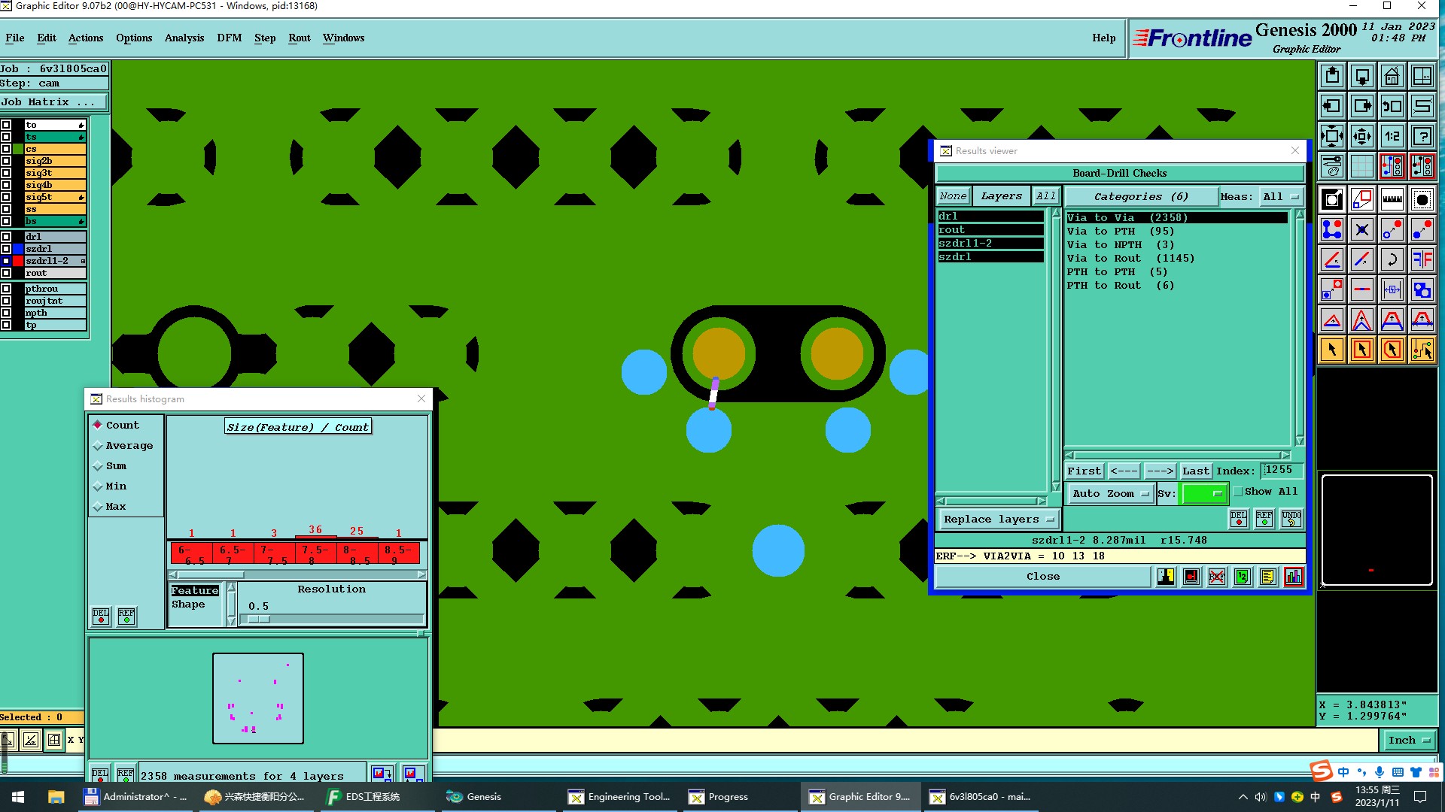The width and height of the screenshot is (1445, 812).
Task: Click the Home view icon in toolbar
Action: click(1392, 76)
